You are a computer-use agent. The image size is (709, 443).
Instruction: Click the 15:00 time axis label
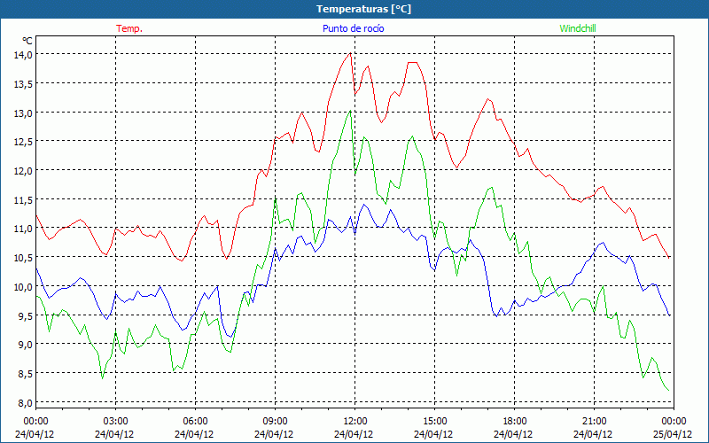click(434, 422)
